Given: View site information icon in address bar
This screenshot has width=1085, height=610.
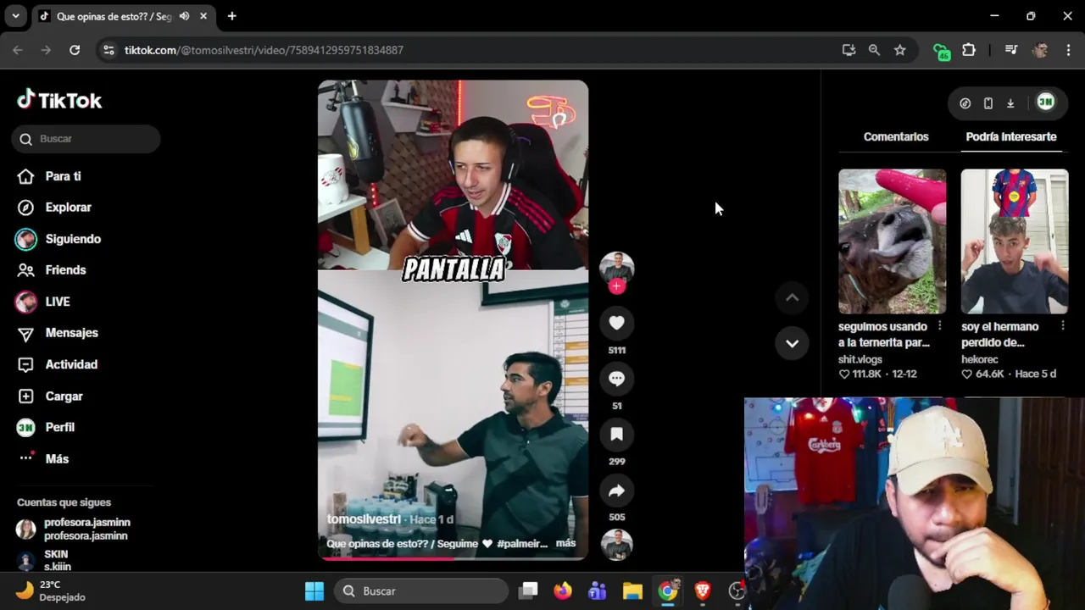Looking at the screenshot, I should (108, 50).
